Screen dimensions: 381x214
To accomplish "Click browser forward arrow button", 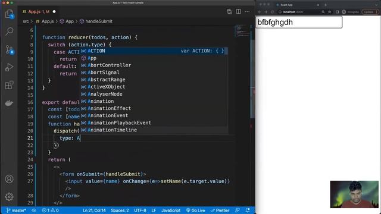I will (x=266, y=12).
